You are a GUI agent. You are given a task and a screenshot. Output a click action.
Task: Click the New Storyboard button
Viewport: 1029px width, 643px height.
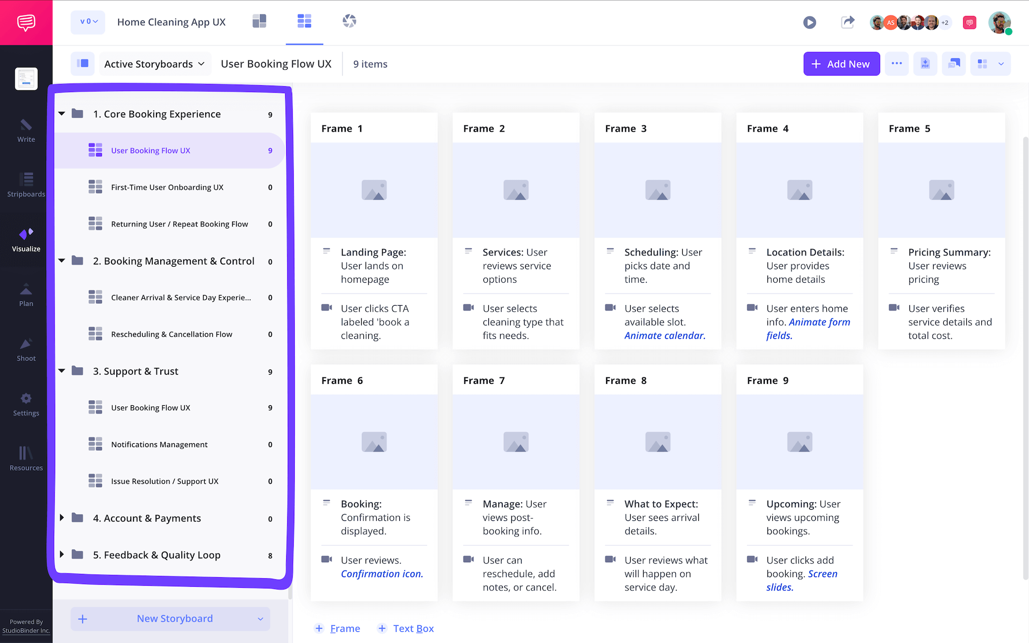[174, 618]
